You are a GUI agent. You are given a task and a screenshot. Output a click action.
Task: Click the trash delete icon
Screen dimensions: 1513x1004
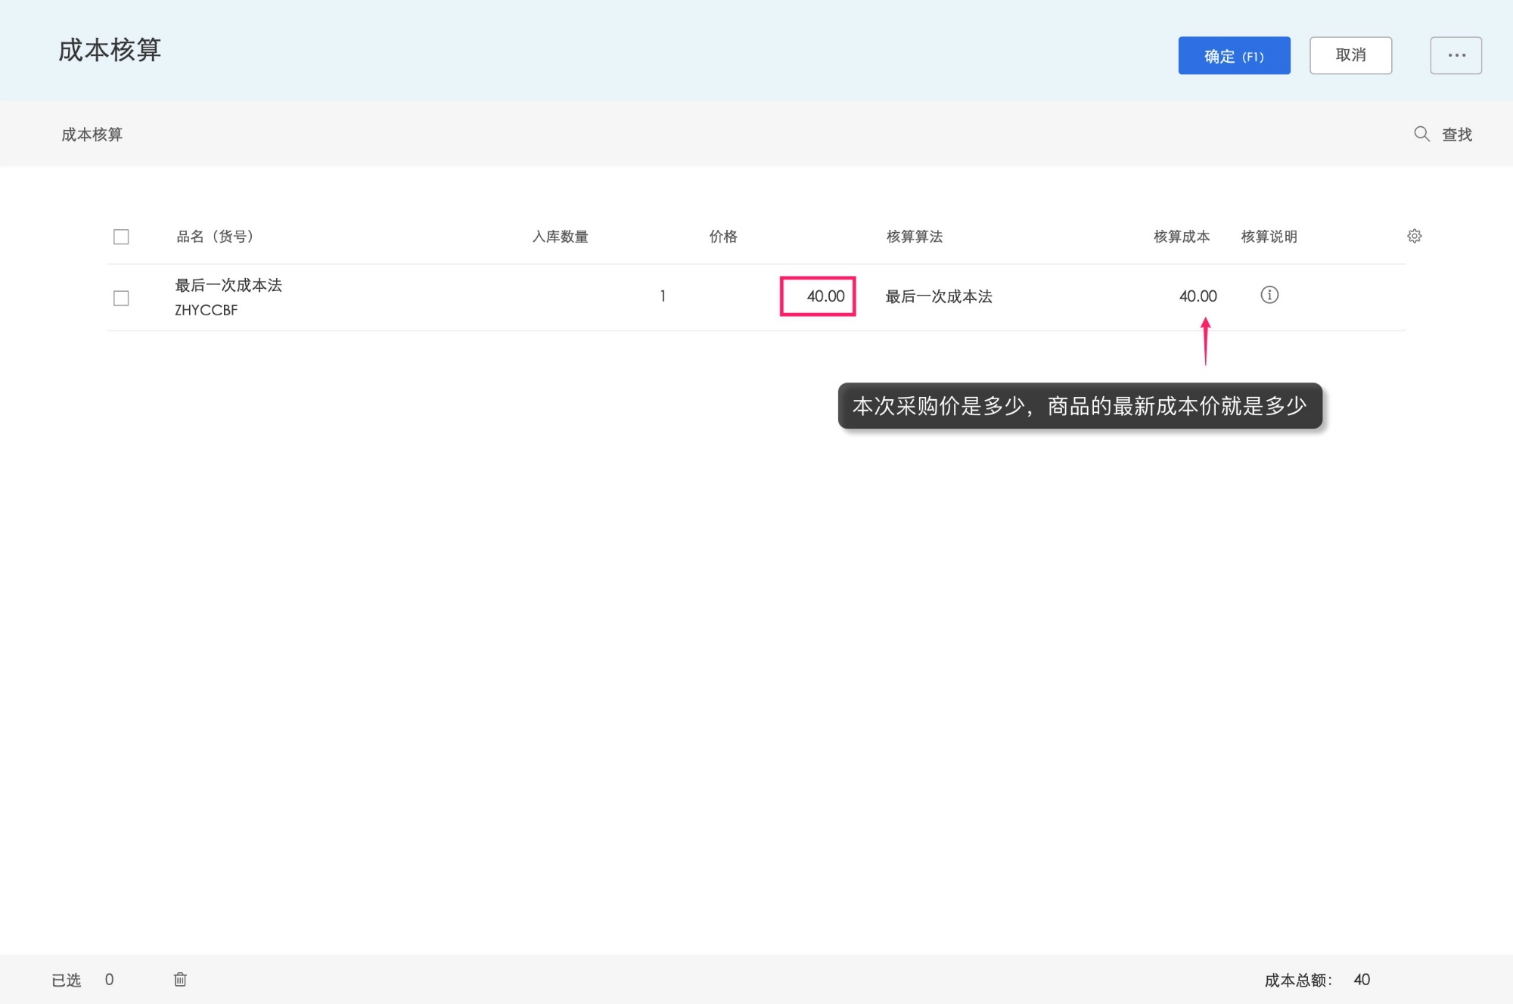pyautogui.click(x=180, y=979)
